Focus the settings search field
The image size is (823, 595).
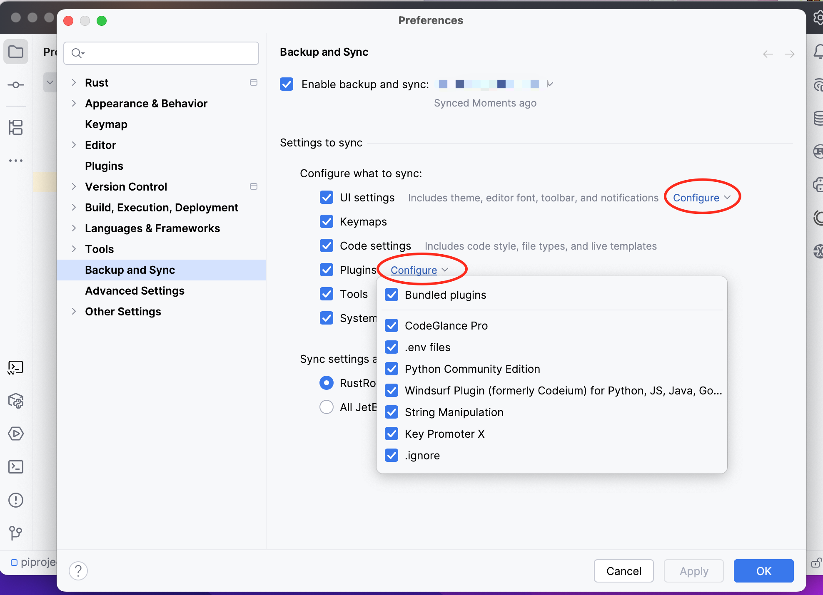[161, 53]
